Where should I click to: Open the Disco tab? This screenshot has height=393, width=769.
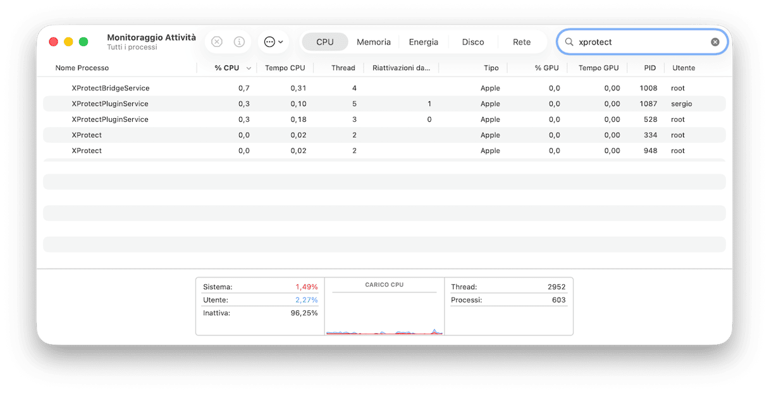coord(472,42)
